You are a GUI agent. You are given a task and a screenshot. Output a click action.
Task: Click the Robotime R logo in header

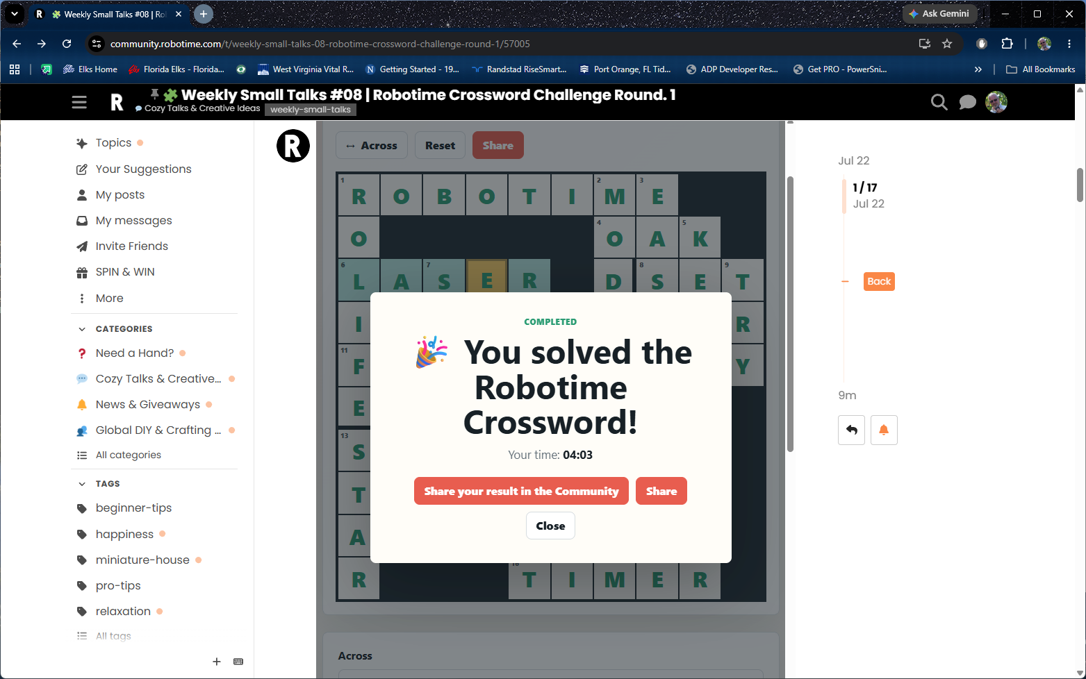(x=117, y=103)
